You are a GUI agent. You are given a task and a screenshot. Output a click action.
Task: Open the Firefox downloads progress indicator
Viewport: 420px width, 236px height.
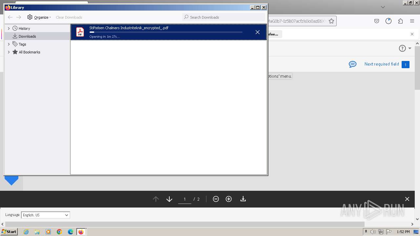[x=388, y=21]
